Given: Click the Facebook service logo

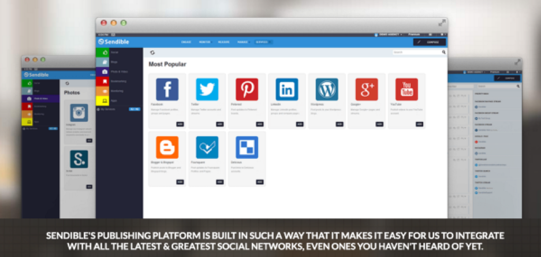Looking at the screenshot, I should point(167,90).
